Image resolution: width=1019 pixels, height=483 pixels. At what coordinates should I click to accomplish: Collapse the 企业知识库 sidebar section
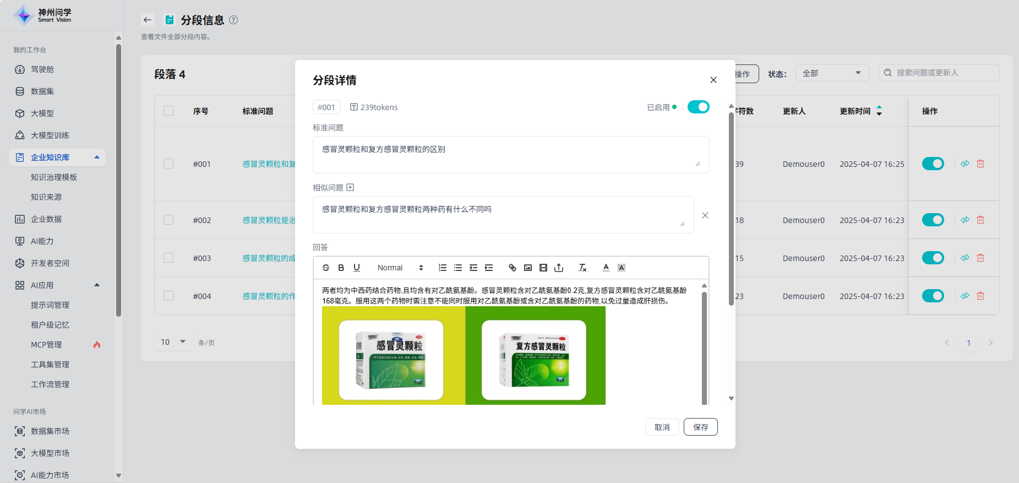pos(97,158)
